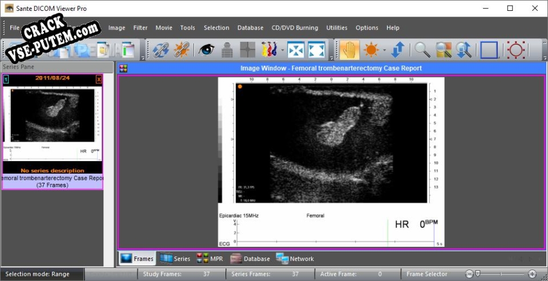Expand the middle toolbar's overflow arrow

coord(331,57)
